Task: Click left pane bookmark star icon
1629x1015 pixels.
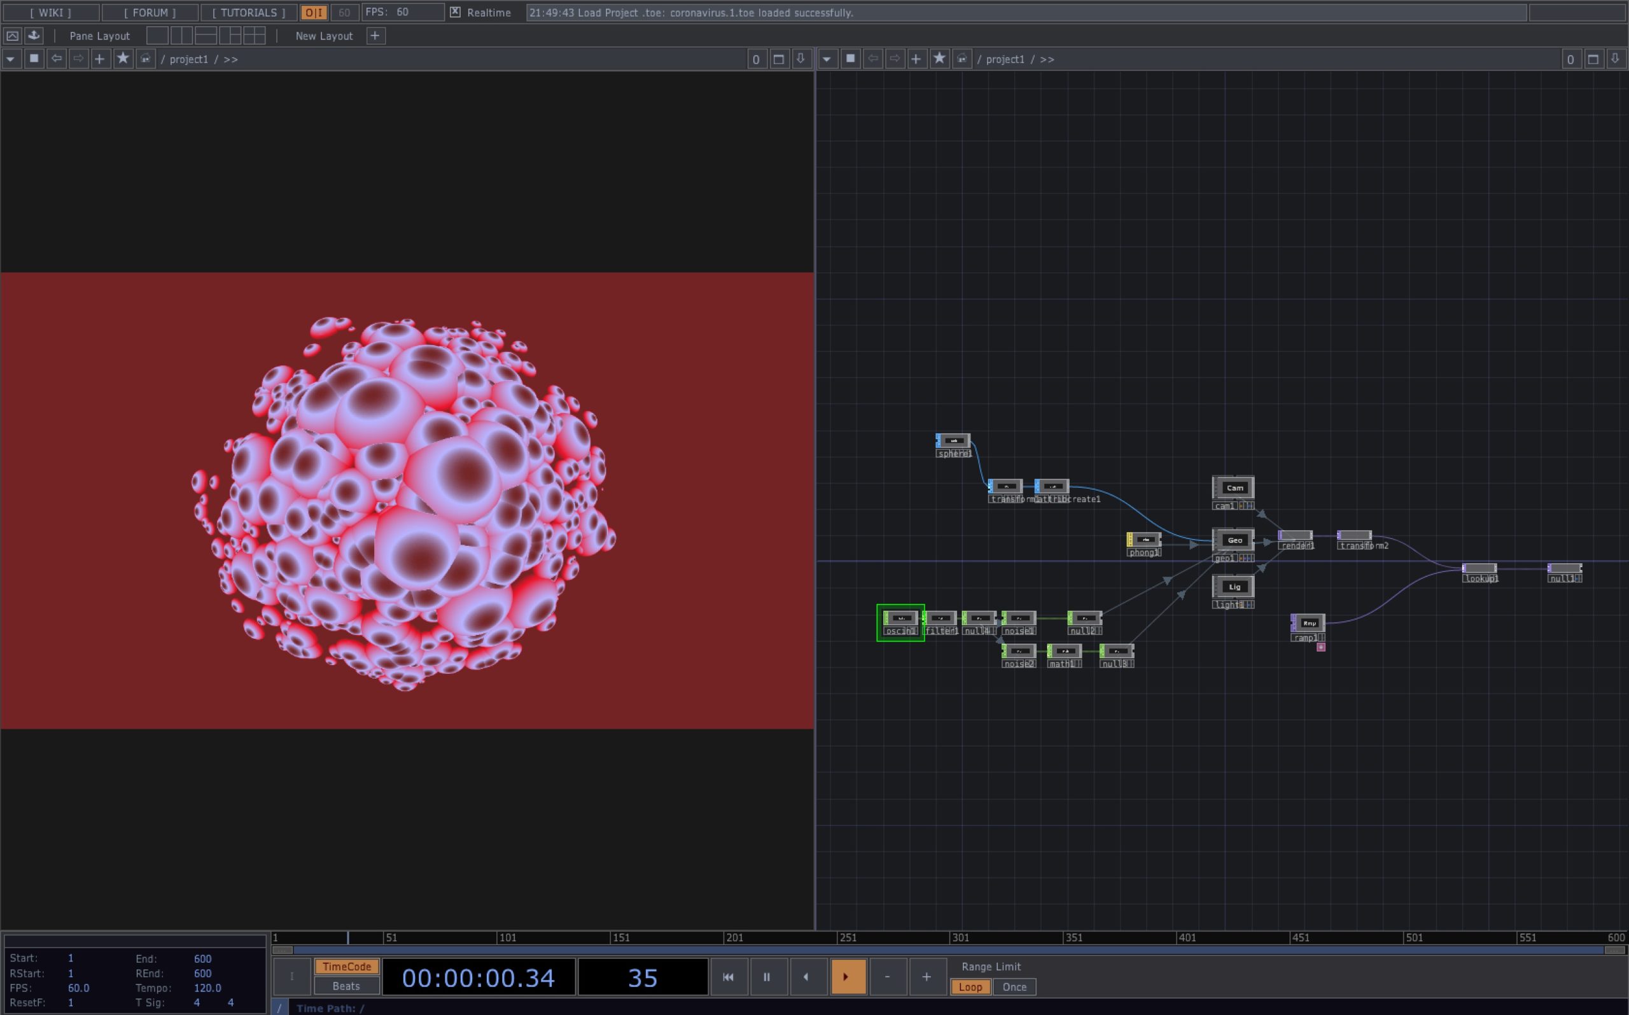Action: click(123, 59)
